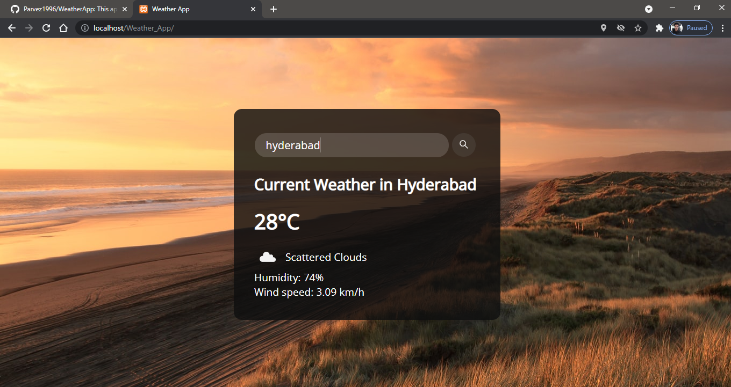Image resolution: width=731 pixels, height=387 pixels.
Task: Open the browser three-dot menu
Action: (722, 27)
